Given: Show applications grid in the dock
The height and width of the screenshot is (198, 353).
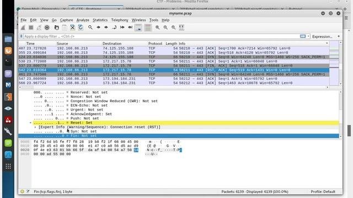Looking at the screenshot, I should (x=8, y=166).
